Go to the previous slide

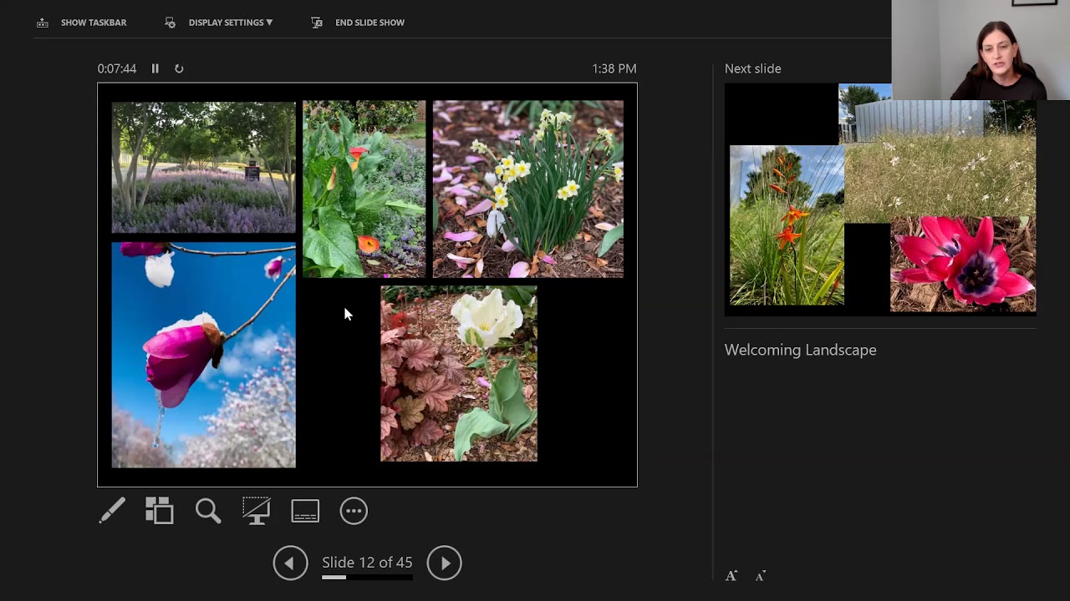pyautogui.click(x=290, y=563)
